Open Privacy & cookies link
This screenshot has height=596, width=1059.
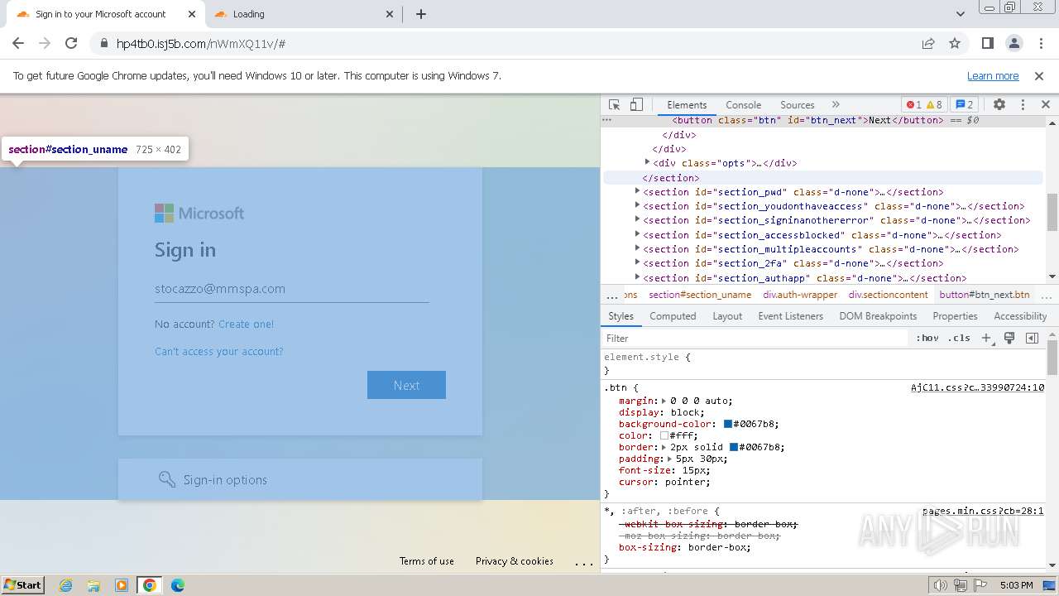pos(515,561)
